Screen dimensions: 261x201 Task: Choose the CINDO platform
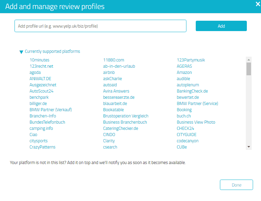(x=109, y=135)
